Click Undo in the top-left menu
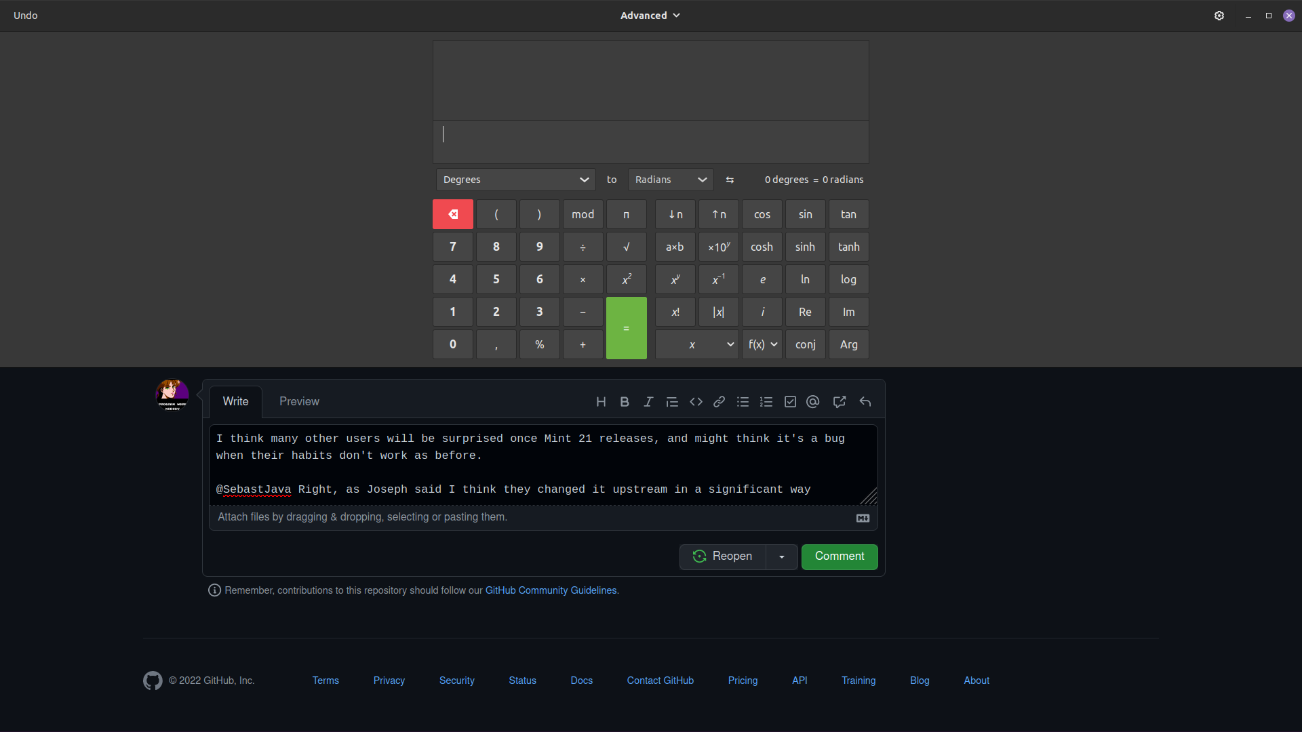1302x732 pixels. tap(26, 15)
